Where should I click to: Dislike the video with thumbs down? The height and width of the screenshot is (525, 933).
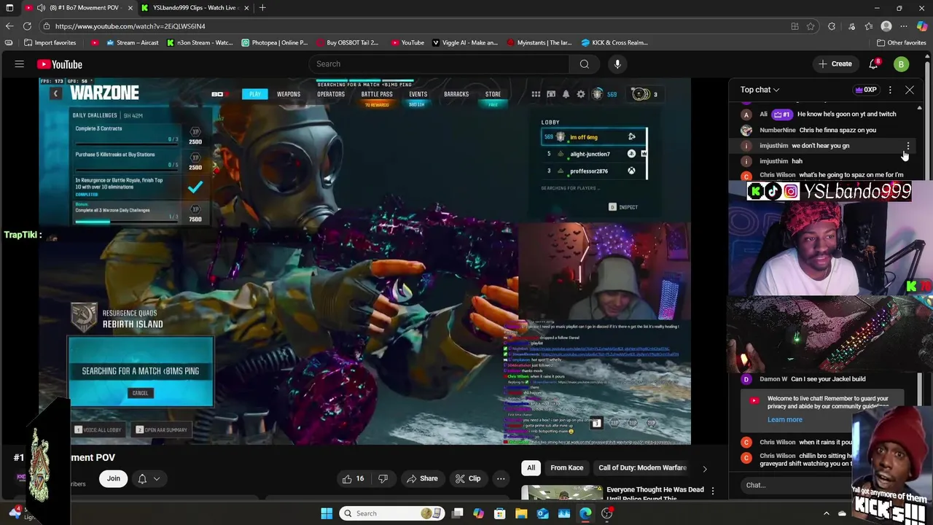point(383,478)
